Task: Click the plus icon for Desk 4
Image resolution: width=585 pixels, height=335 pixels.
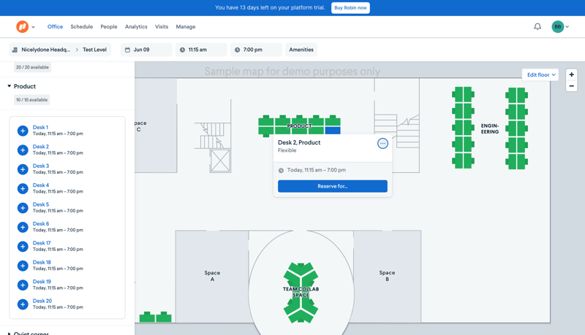Action: point(23,189)
